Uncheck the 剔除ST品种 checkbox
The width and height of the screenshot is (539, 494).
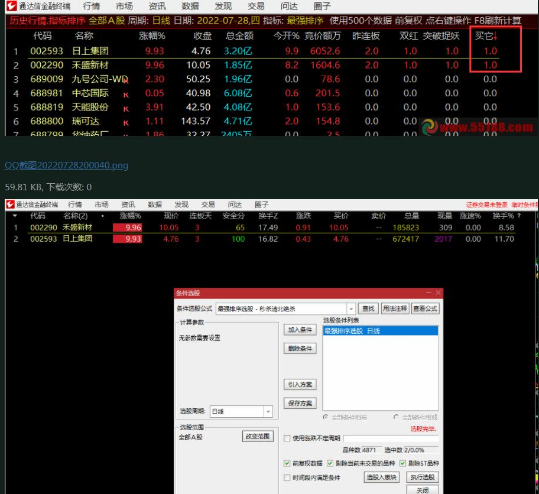click(402, 463)
